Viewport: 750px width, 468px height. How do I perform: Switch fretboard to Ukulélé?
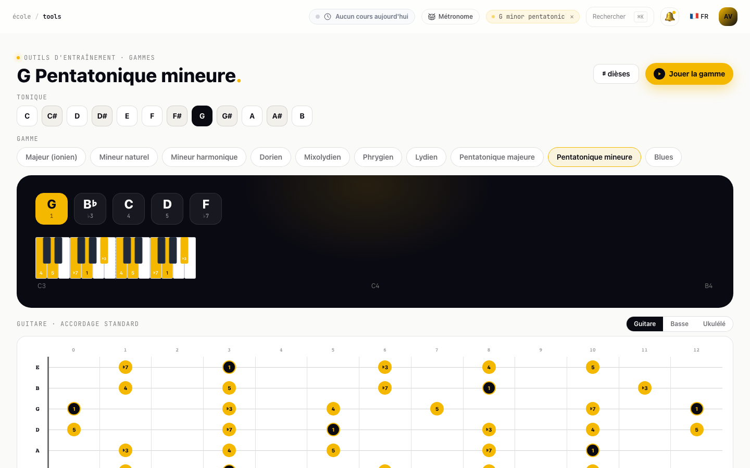tap(714, 324)
